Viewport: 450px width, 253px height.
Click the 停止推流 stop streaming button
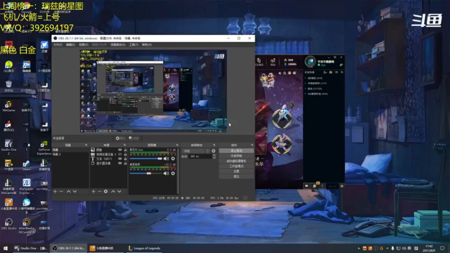click(x=236, y=151)
